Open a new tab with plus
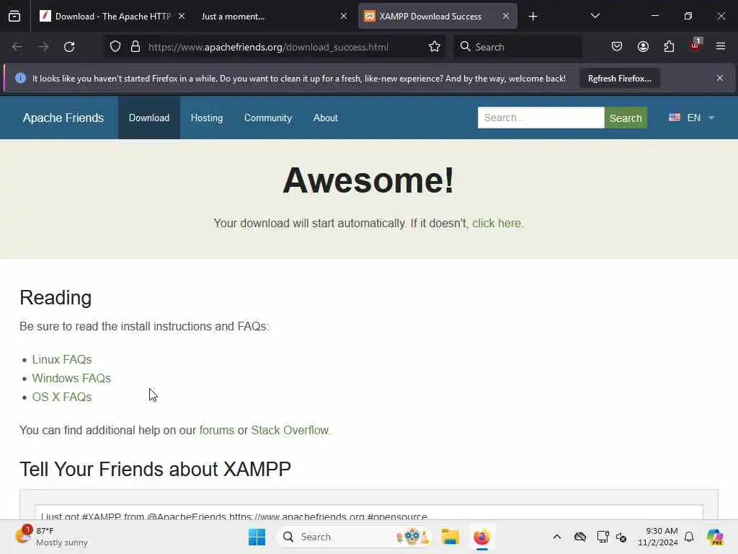738x554 pixels. [533, 17]
